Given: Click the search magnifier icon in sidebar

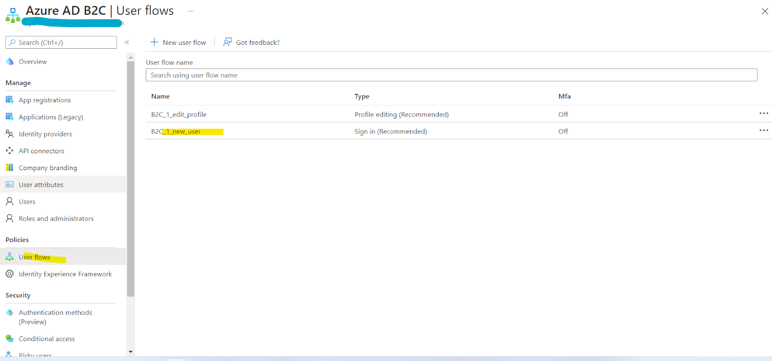Looking at the screenshot, I should point(13,42).
